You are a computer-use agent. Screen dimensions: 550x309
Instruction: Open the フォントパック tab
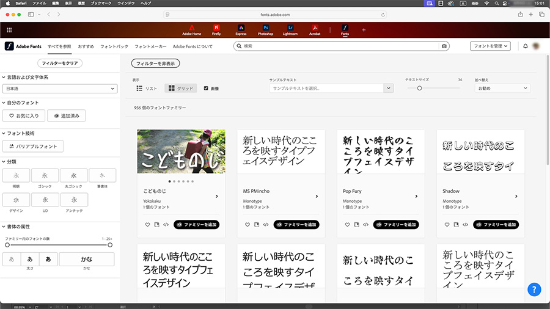tap(114, 46)
